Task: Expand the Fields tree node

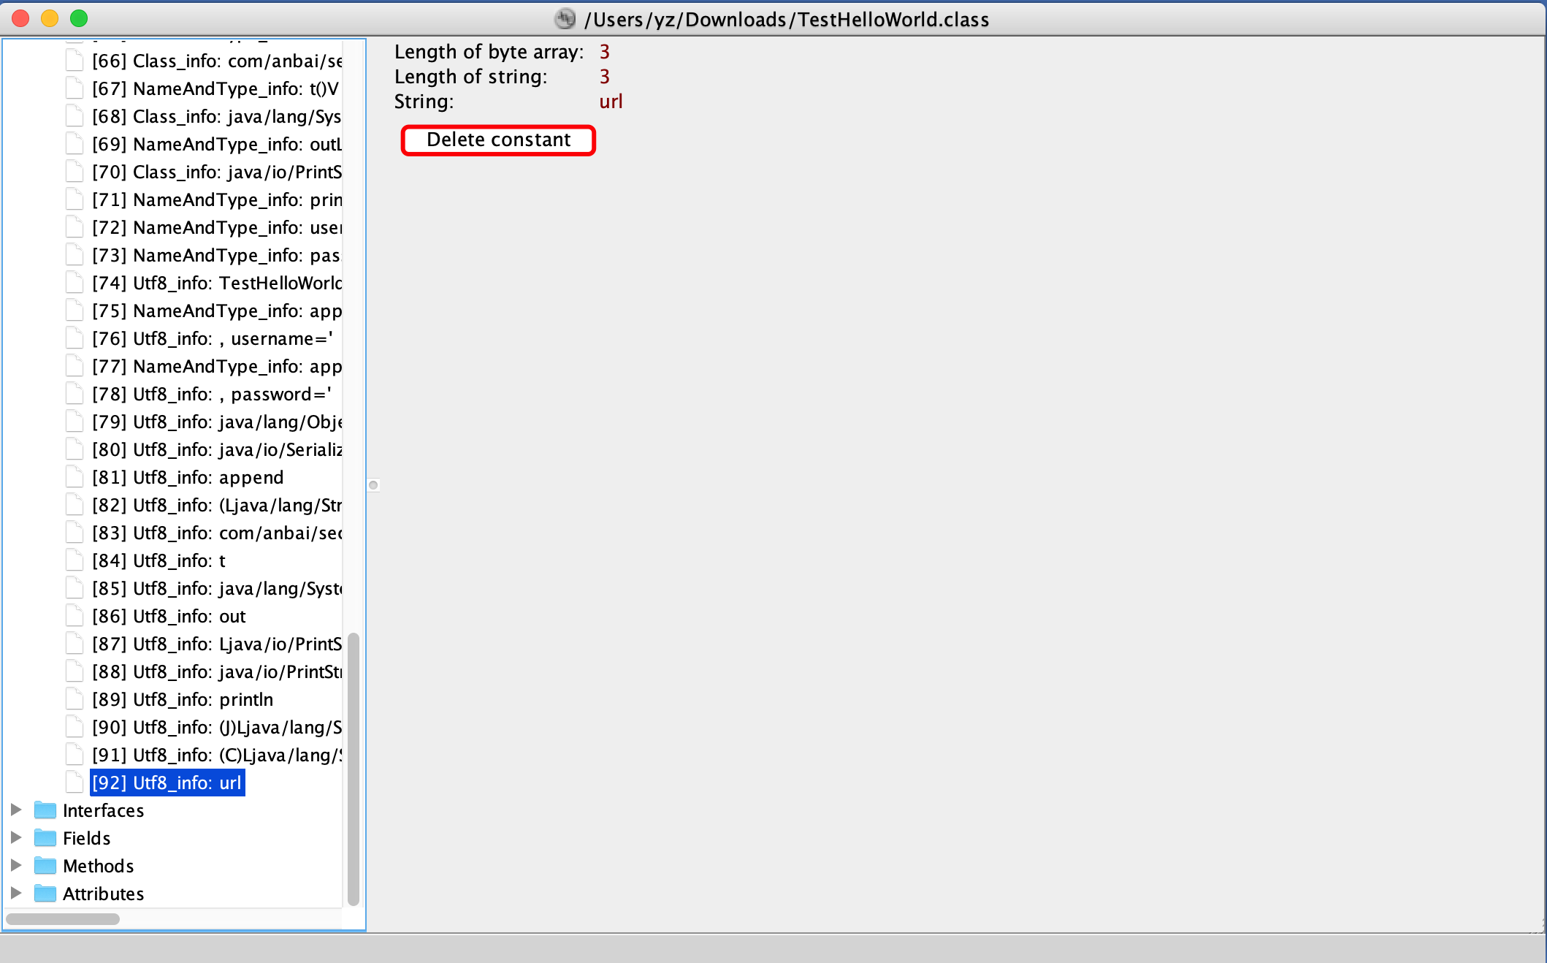Action: [x=16, y=837]
